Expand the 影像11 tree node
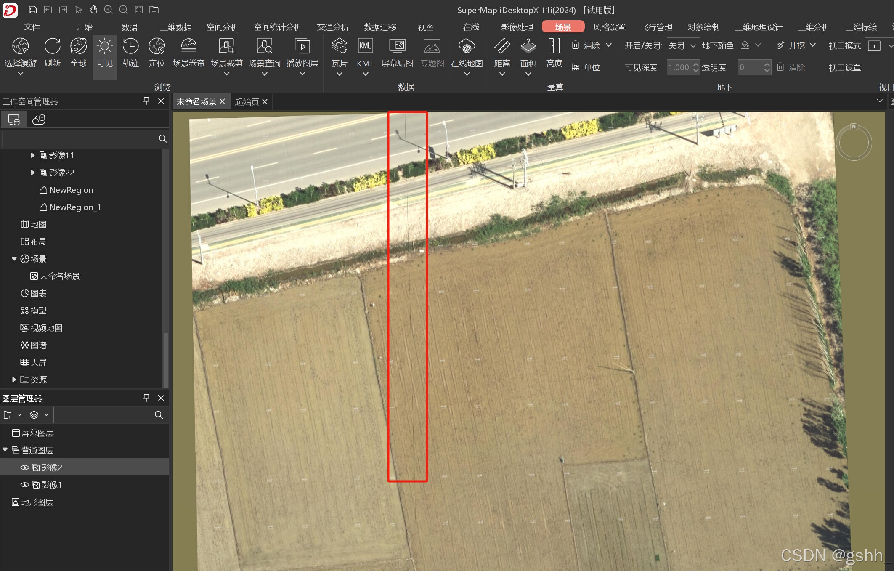The image size is (894, 571). pos(32,155)
